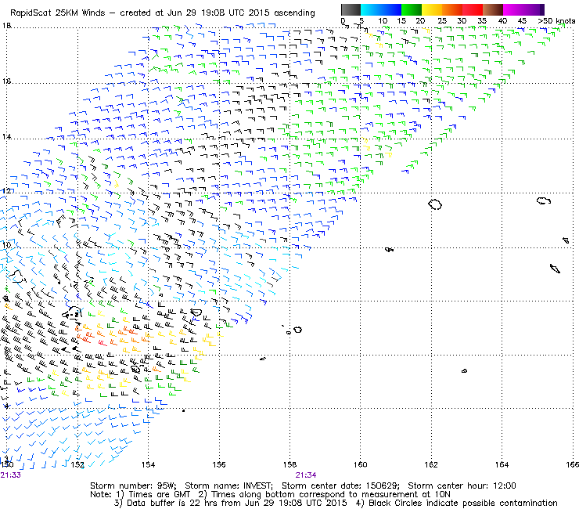Click the purple 21:34 time label
Screen dimensions: 579x509
[306, 475]
